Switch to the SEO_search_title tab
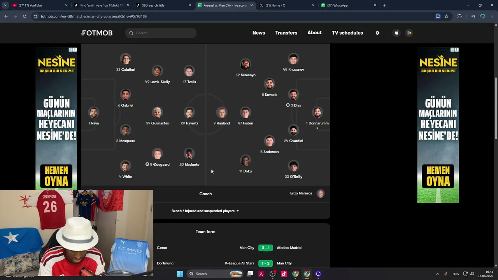This screenshot has height=280, width=498. pos(163,5)
